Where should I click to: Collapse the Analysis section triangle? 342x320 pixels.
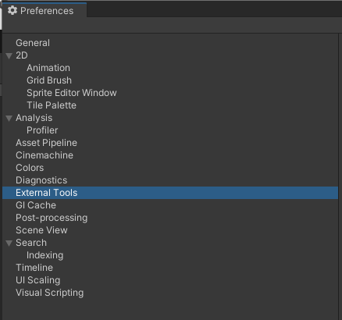[x=9, y=118]
